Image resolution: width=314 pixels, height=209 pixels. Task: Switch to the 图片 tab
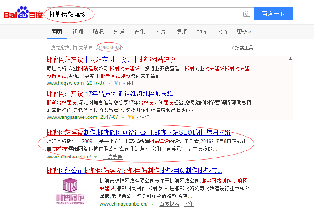coord(160,31)
